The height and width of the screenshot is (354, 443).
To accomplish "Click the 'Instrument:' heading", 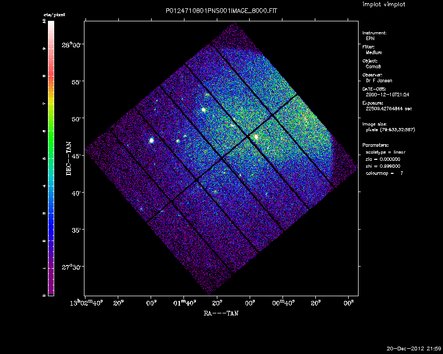I will (374, 33).
